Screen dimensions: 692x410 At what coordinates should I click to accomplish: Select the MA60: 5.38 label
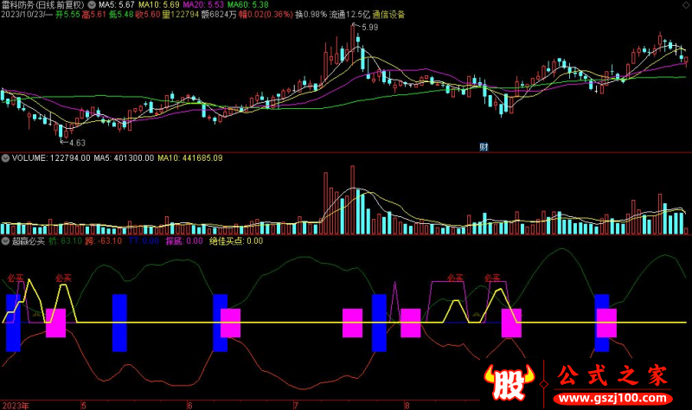tap(248, 5)
